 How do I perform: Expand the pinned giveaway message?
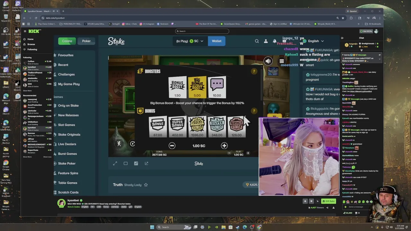tap(380, 58)
